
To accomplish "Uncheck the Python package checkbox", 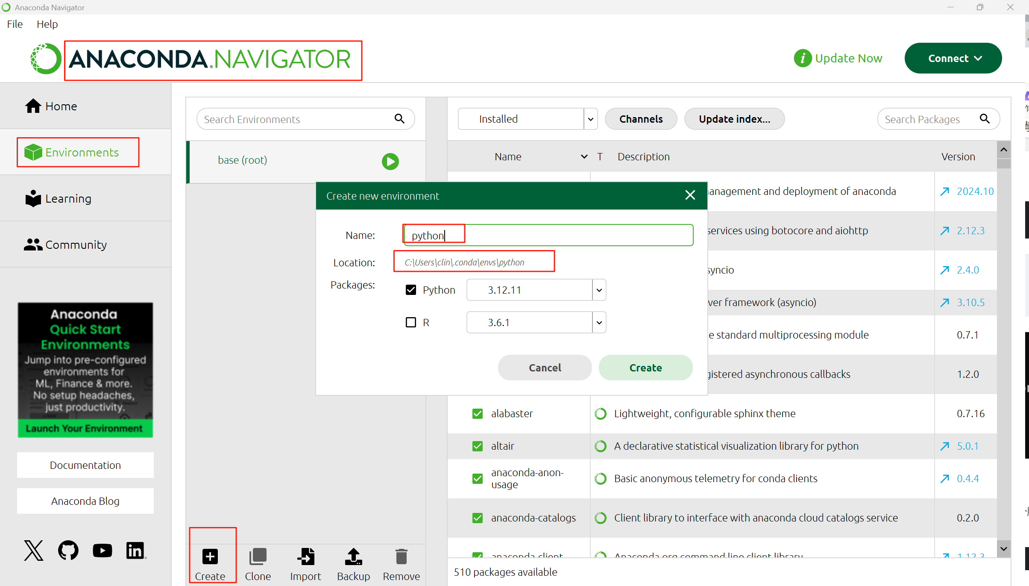I will [x=410, y=290].
